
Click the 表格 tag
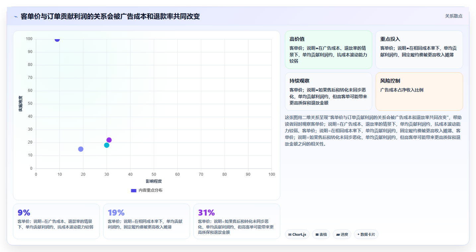[321, 234]
